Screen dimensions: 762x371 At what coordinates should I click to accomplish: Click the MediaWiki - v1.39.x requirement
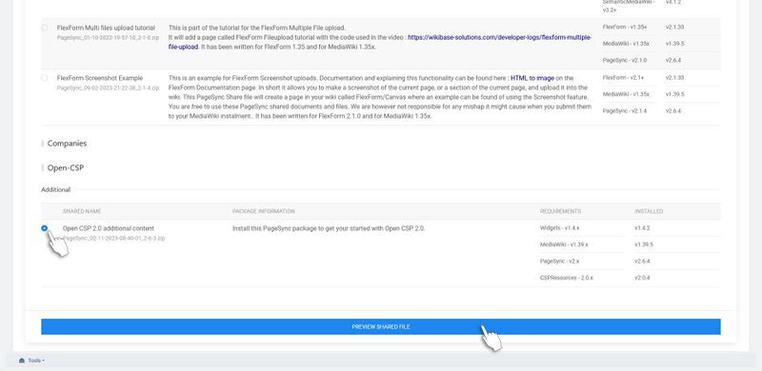tap(564, 244)
